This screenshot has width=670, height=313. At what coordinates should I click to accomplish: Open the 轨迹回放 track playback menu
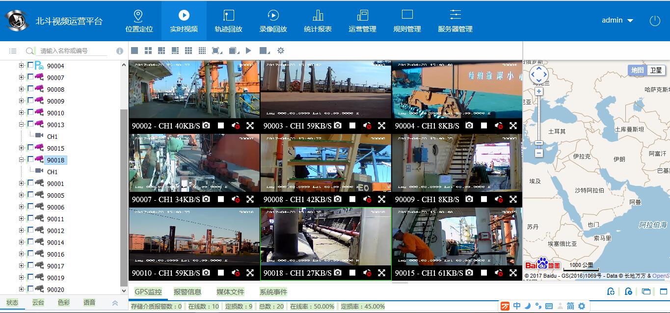228,21
